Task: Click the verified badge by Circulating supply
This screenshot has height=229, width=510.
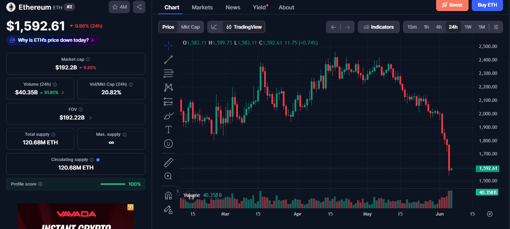Action: click(x=98, y=160)
